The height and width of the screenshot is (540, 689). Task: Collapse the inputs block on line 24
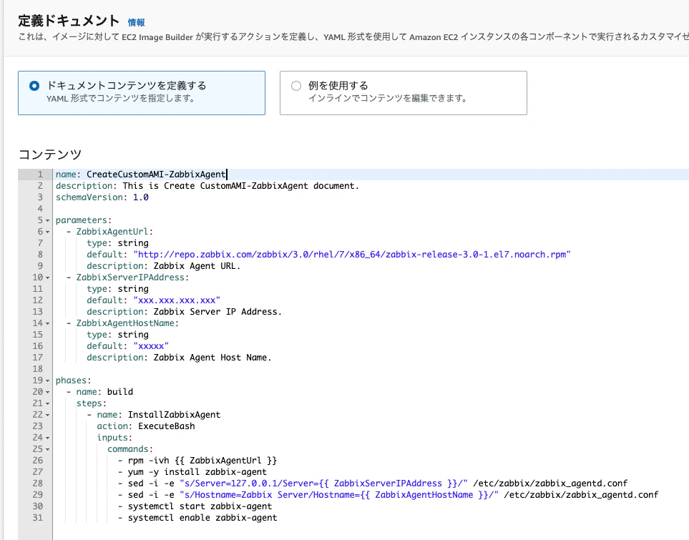click(x=47, y=438)
